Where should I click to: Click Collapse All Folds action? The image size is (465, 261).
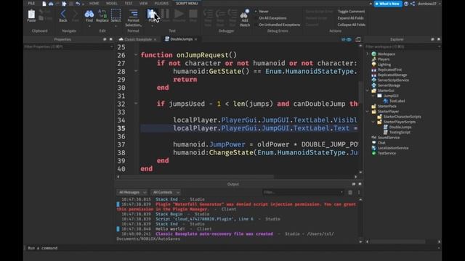352,25
